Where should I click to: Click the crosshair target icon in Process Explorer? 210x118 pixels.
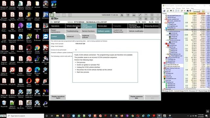click(x=190, y=11)
